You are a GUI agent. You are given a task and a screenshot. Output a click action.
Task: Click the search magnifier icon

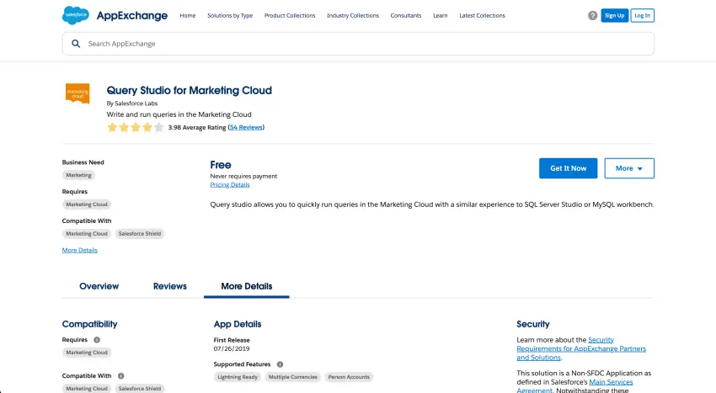(76, 44)
